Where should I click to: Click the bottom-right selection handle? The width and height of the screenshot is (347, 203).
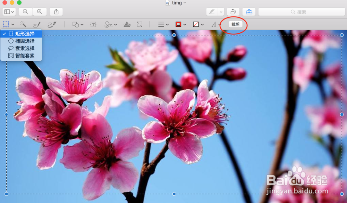(x=342, y=194)
